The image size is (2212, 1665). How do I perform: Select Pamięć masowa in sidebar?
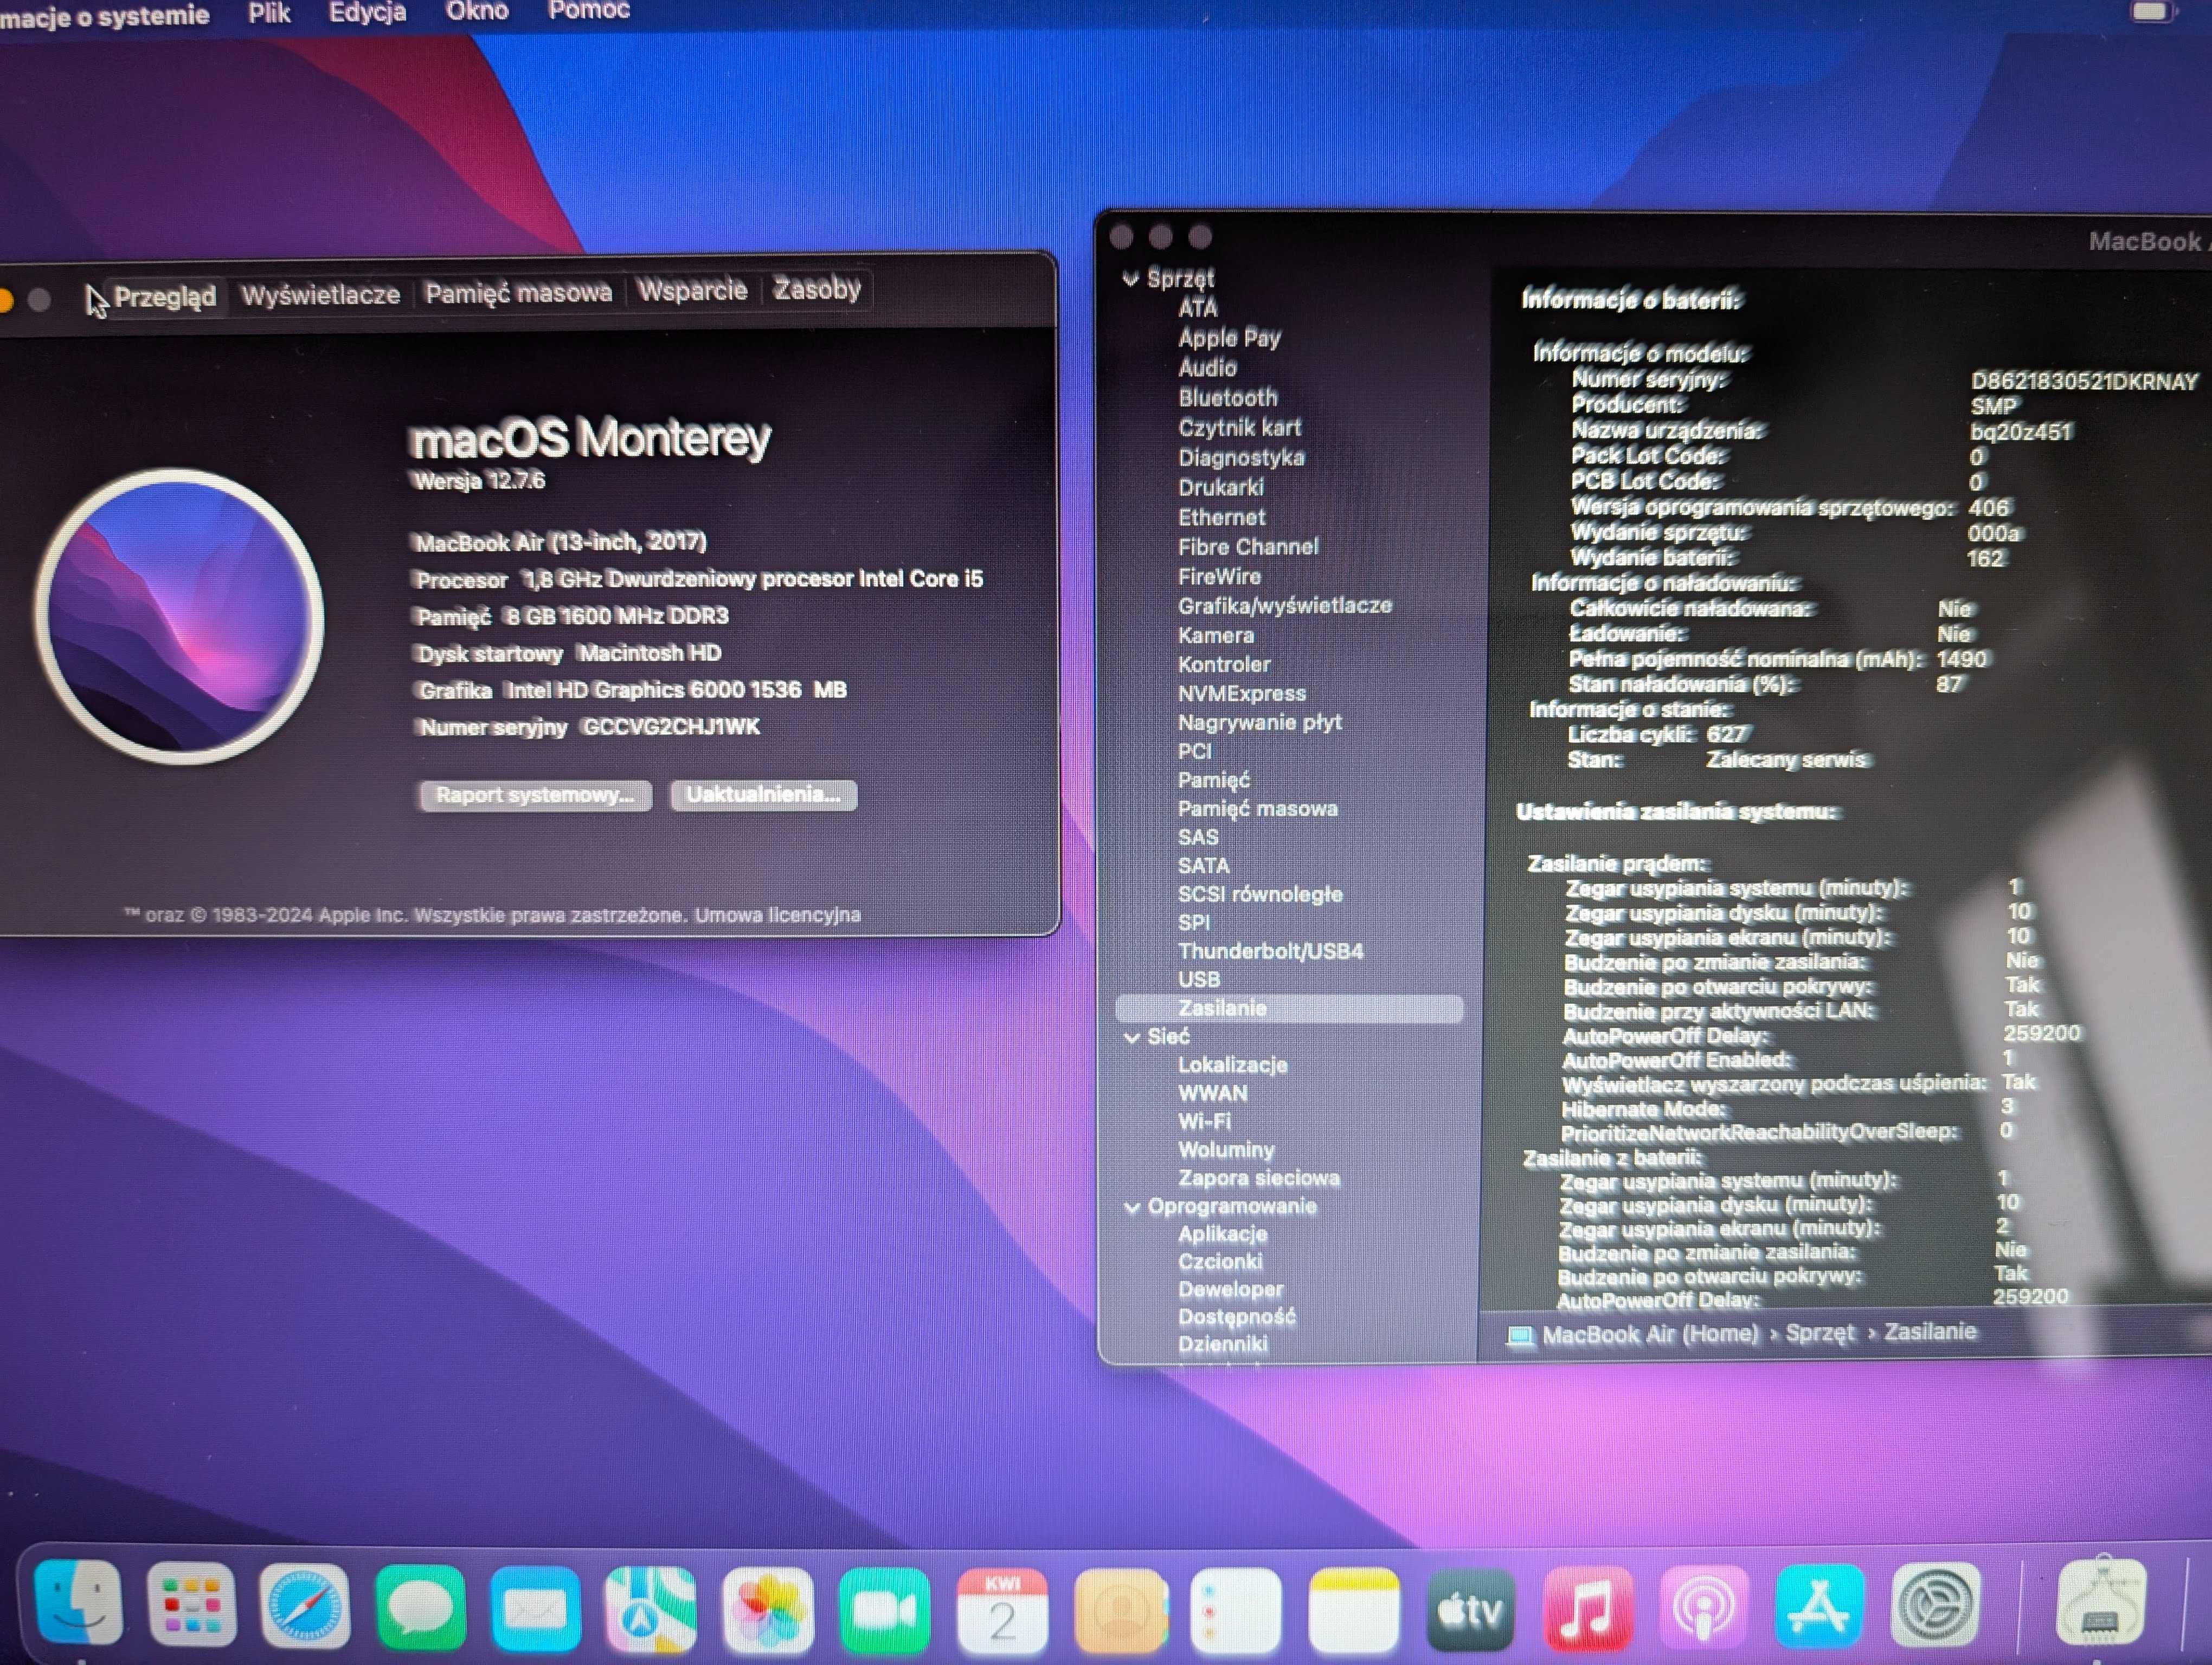[1257, 809]
